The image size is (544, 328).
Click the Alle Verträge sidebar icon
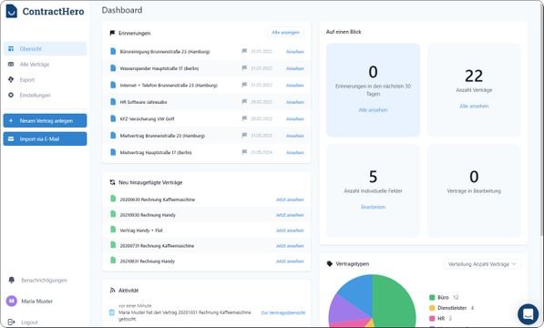click(x=11, y=64)
